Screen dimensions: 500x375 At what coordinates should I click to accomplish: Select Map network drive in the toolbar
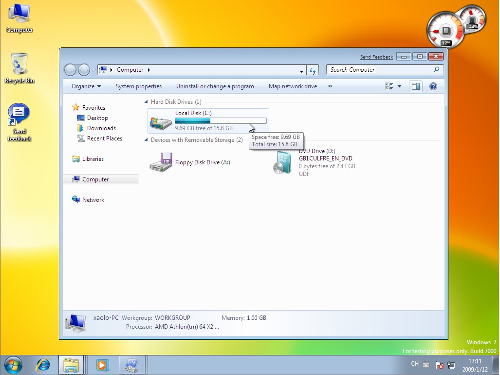pyautogui.click(x=293, y=86)
